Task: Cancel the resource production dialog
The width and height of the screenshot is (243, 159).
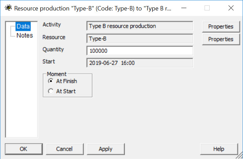Action: coord(64,149)
